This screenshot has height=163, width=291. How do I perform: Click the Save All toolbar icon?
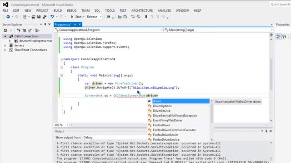(45, 17)
